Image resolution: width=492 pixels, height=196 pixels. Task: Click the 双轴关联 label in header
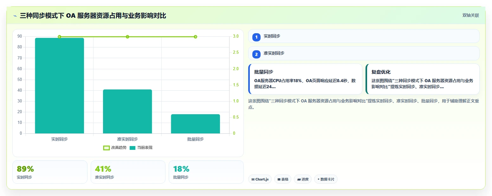(470, 15)
